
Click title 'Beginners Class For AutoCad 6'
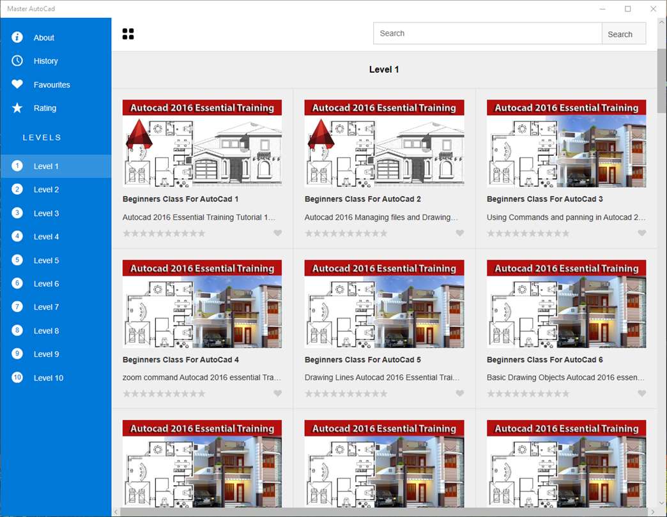tap(544, 359)
